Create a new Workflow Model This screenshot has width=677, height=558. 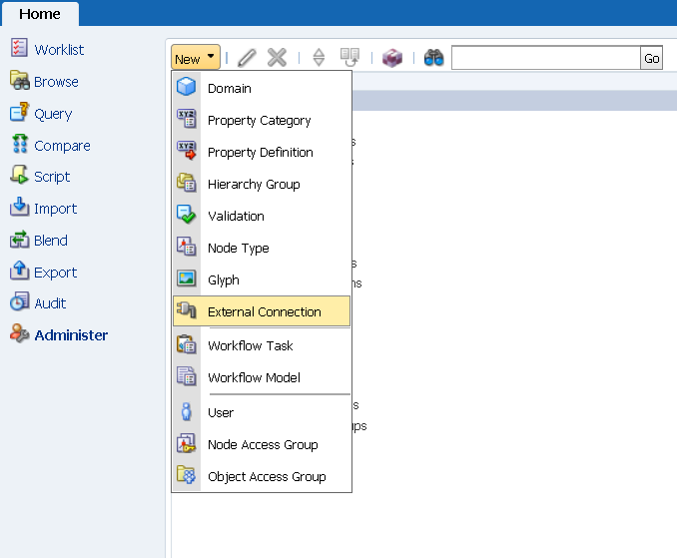(254, 378)
